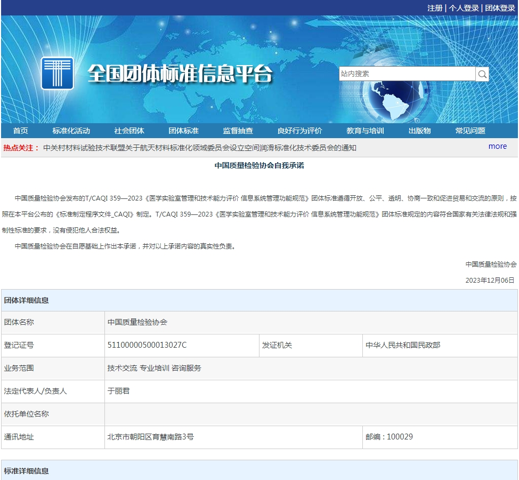The width and height of the screenshot is (519, 480).
Task: Click the 业务范围 label cell
Action: point(53,369)
